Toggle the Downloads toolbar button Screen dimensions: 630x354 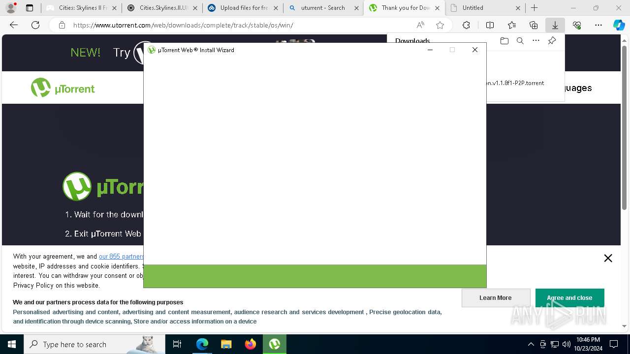(555, 25)
